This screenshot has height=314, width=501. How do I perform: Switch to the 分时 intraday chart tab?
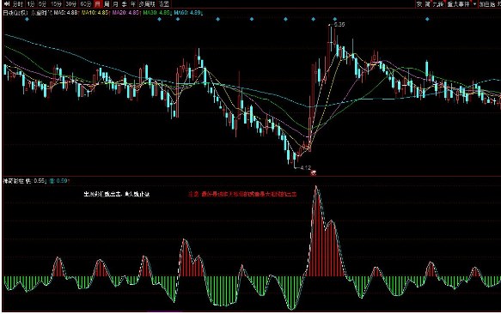[17, 3]
